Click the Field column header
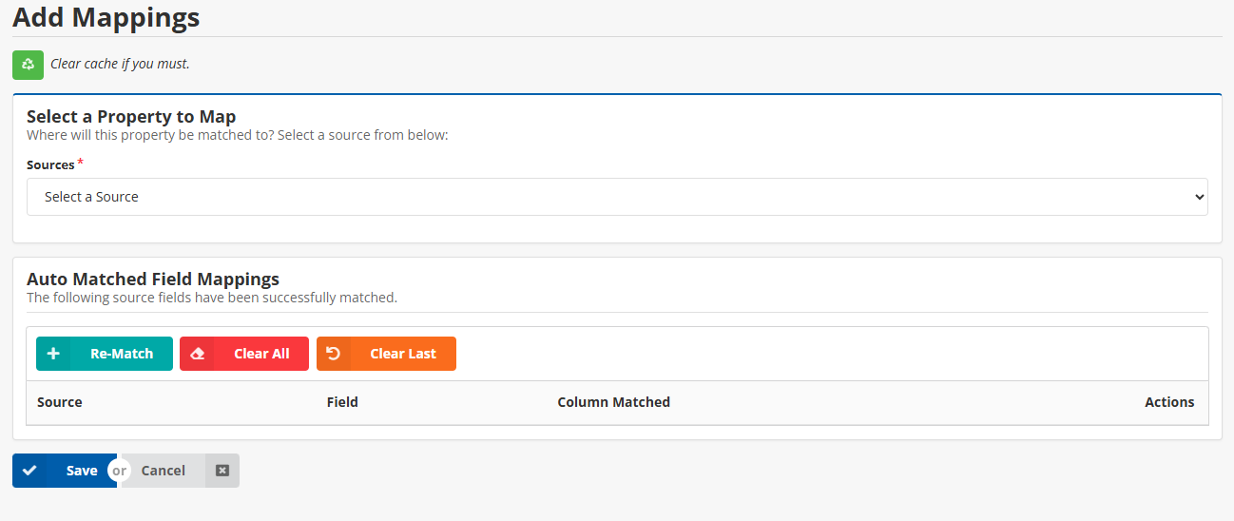The height and width of the screenshot is (521, 1234). (x=342, y=402)
